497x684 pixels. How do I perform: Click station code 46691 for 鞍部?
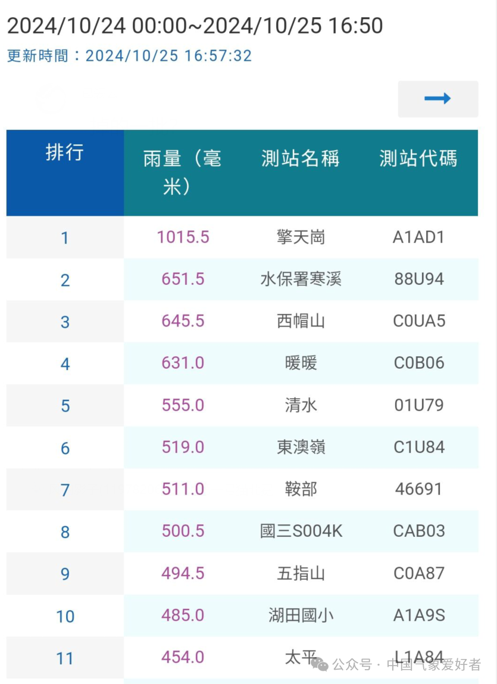click(x=419, y=489)
